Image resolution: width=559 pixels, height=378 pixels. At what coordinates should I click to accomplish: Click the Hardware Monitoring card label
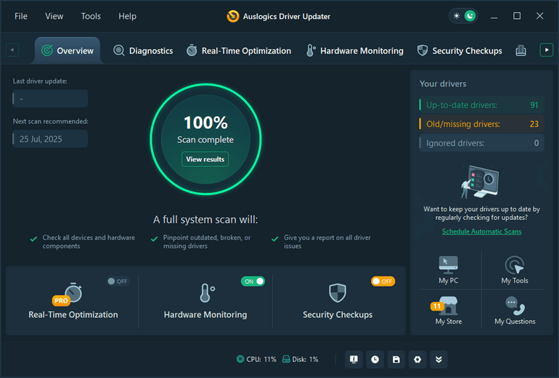[205, 315]
